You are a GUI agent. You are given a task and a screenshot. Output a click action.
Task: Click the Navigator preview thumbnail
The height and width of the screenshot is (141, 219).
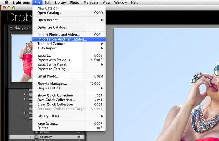(22, 58)
